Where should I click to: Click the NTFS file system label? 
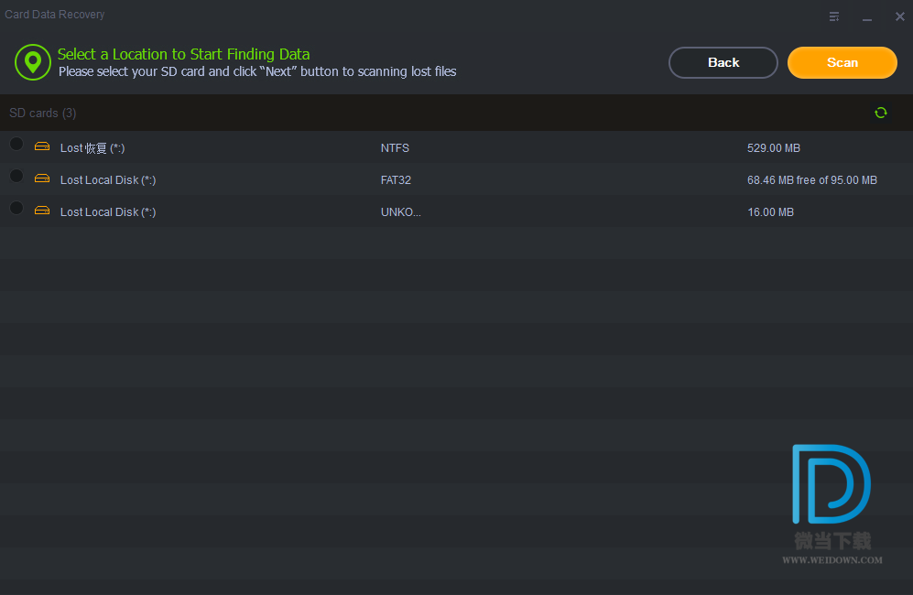click(x=395, y=148)
